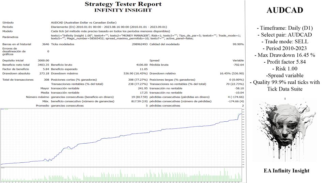
Task: Select consecutive losses value '4 (-174.66)'
Action: coord(236,97)
